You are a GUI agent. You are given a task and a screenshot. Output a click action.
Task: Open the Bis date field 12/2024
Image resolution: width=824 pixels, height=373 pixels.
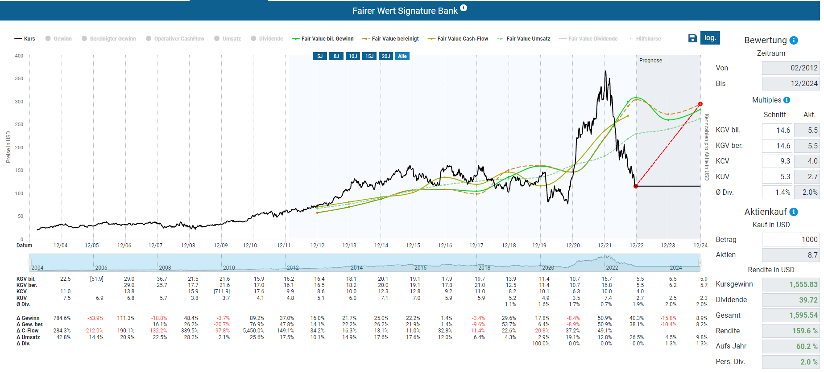pyautogui.click(x=791, y=83)
